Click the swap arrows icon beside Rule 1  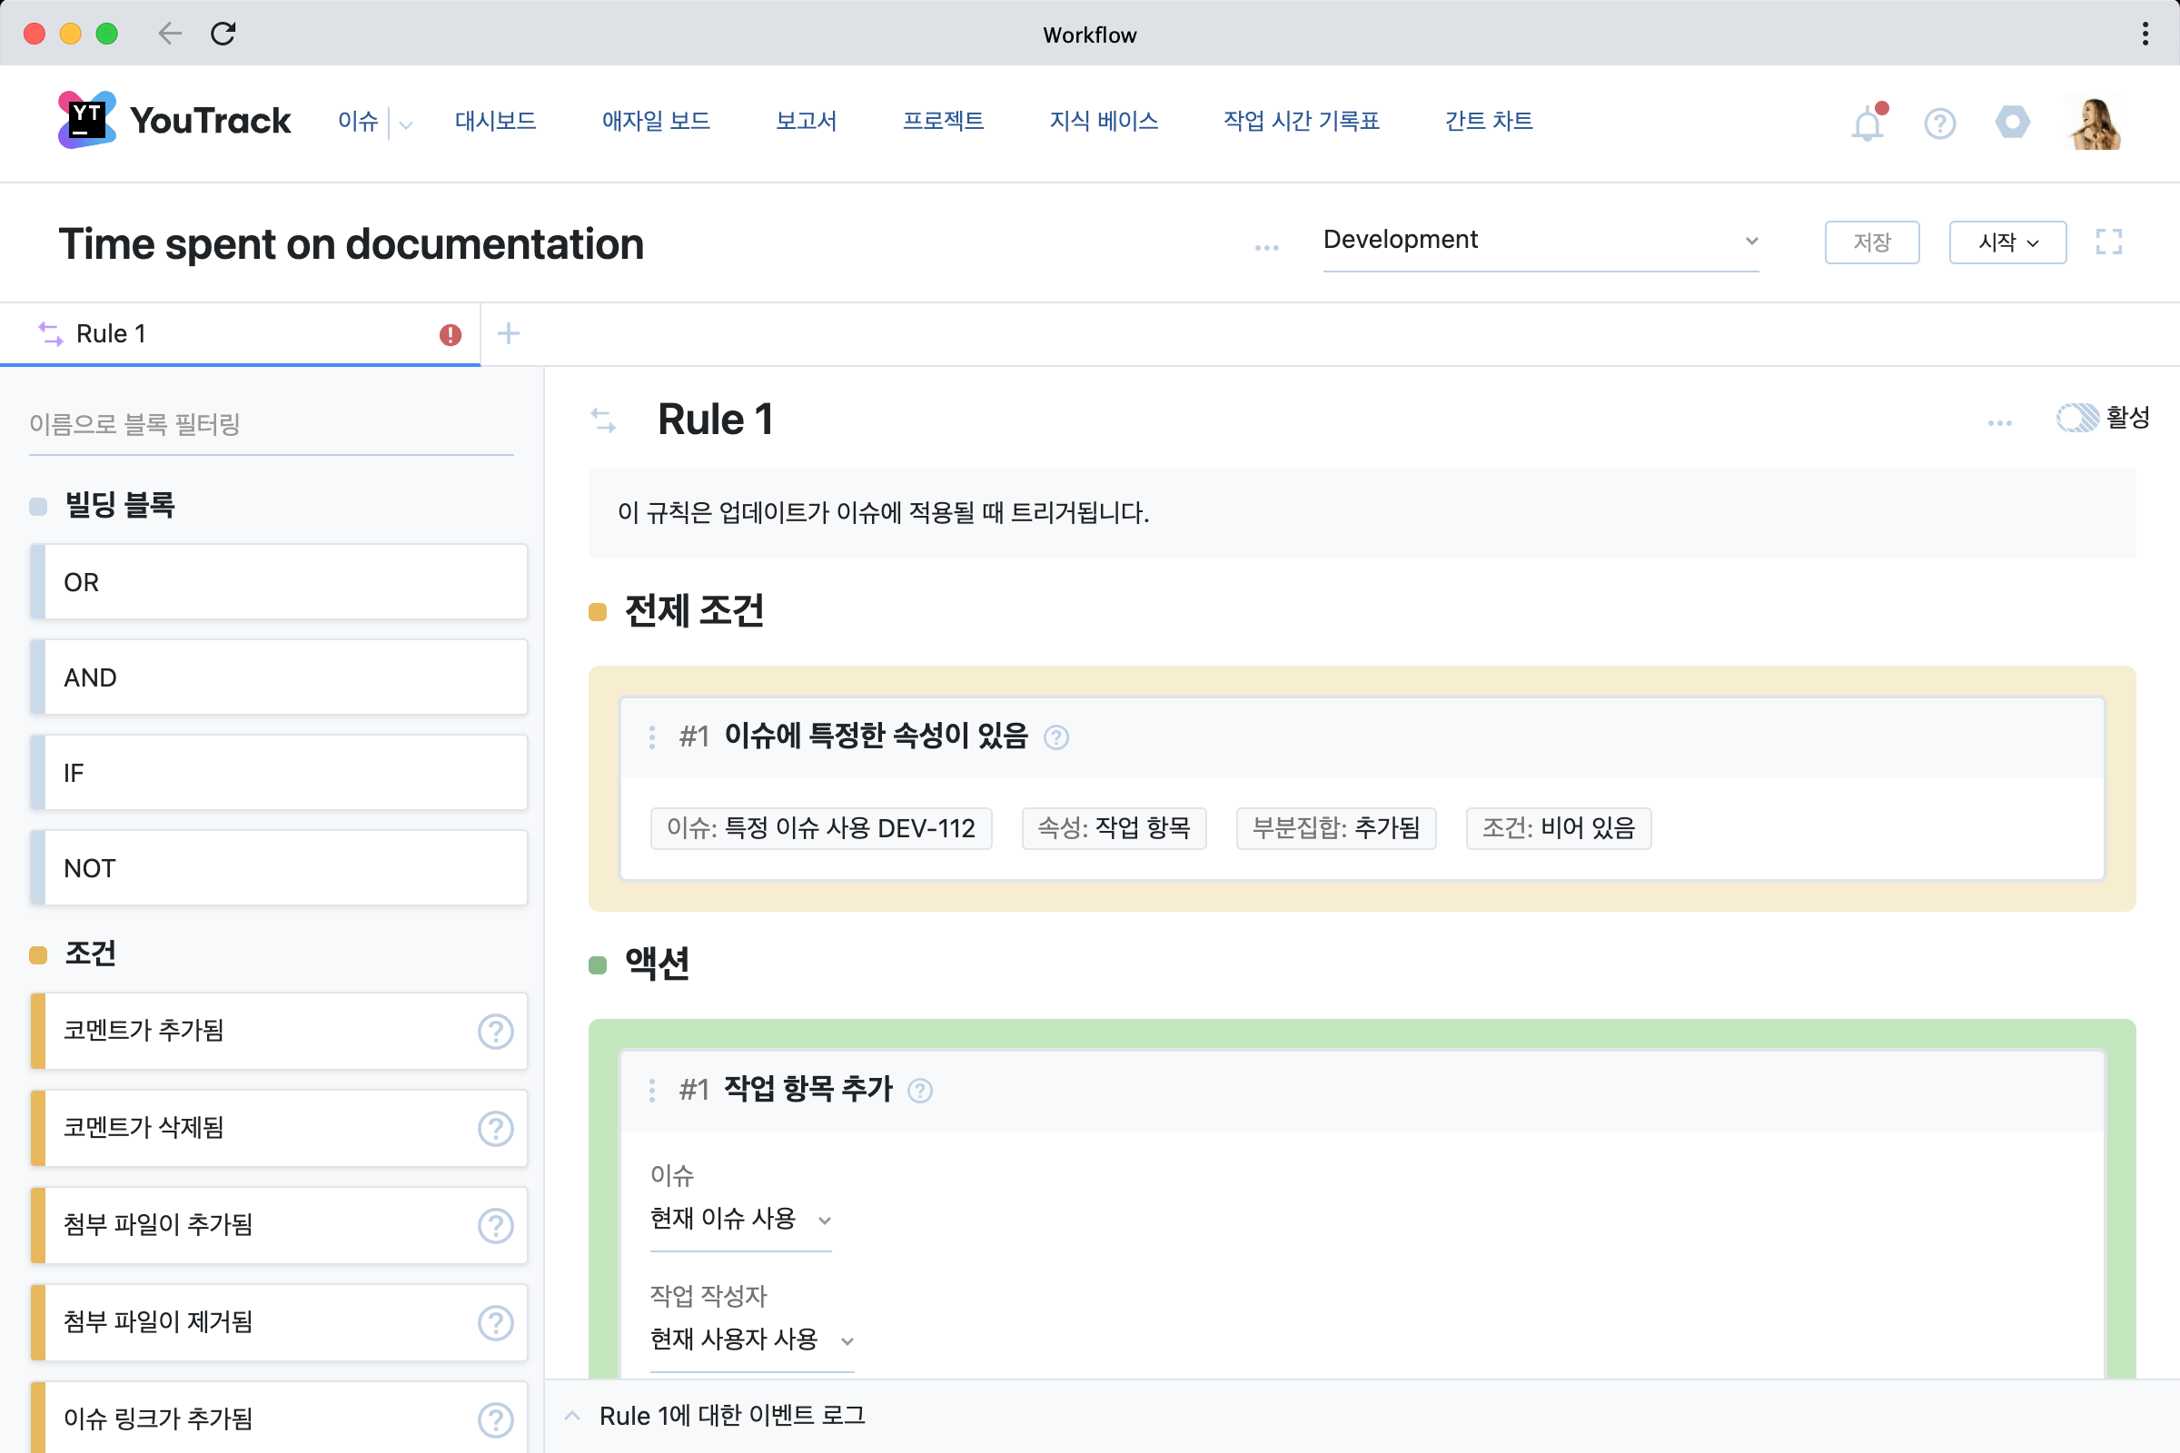click(x=603, y=421)
